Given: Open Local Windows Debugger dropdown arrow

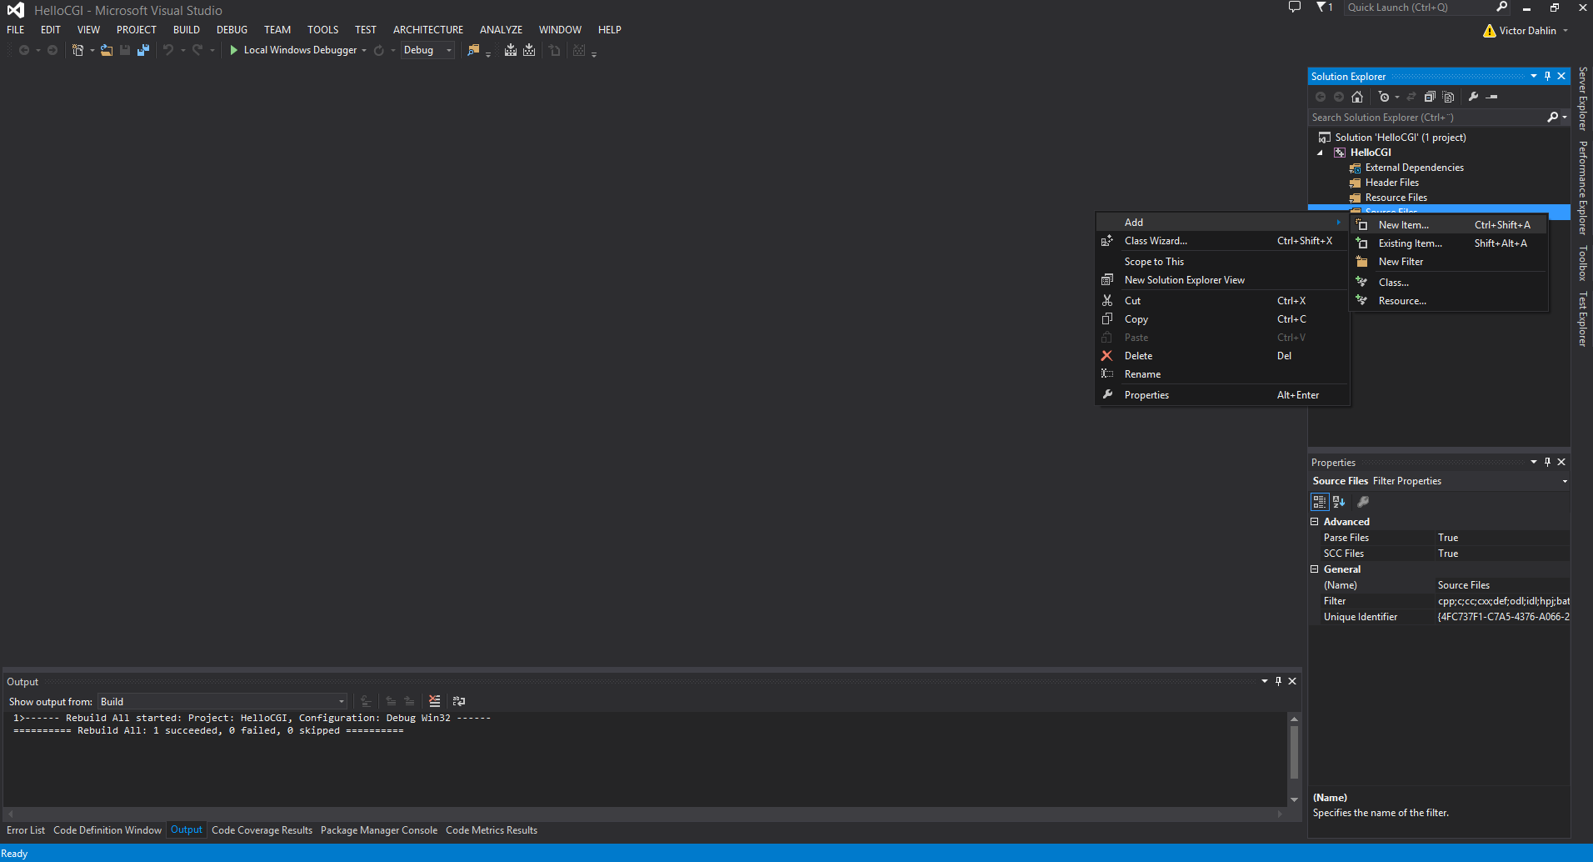Looking at the screenshot, I should pos(364,50).
